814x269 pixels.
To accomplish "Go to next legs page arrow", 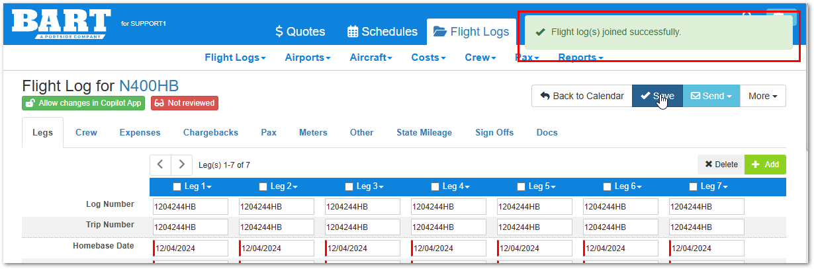I will 181,165.
